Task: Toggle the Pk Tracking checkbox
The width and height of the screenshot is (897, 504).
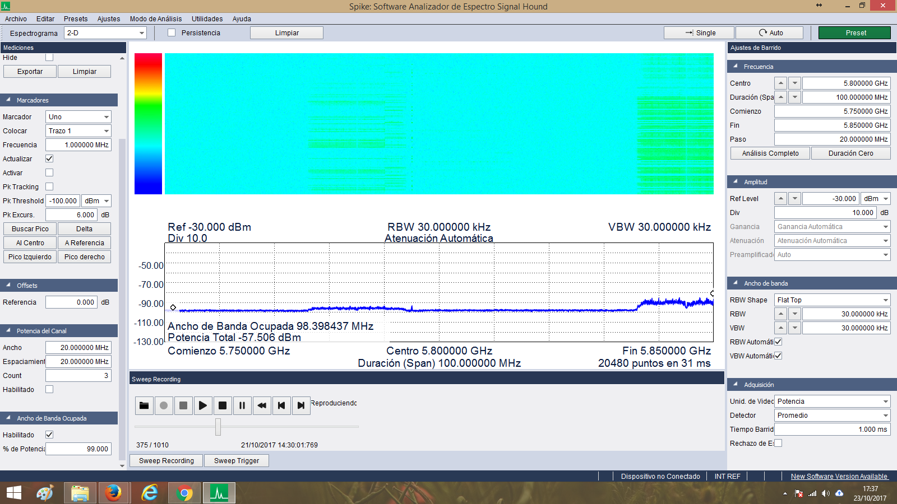Action: pos(49,186)
